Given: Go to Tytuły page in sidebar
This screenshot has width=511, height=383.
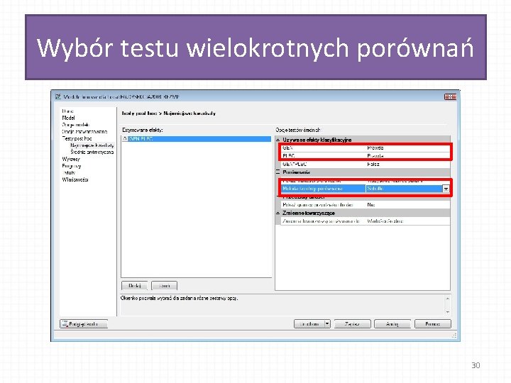Looking at the screenshot, I should [x=68, y=172].
